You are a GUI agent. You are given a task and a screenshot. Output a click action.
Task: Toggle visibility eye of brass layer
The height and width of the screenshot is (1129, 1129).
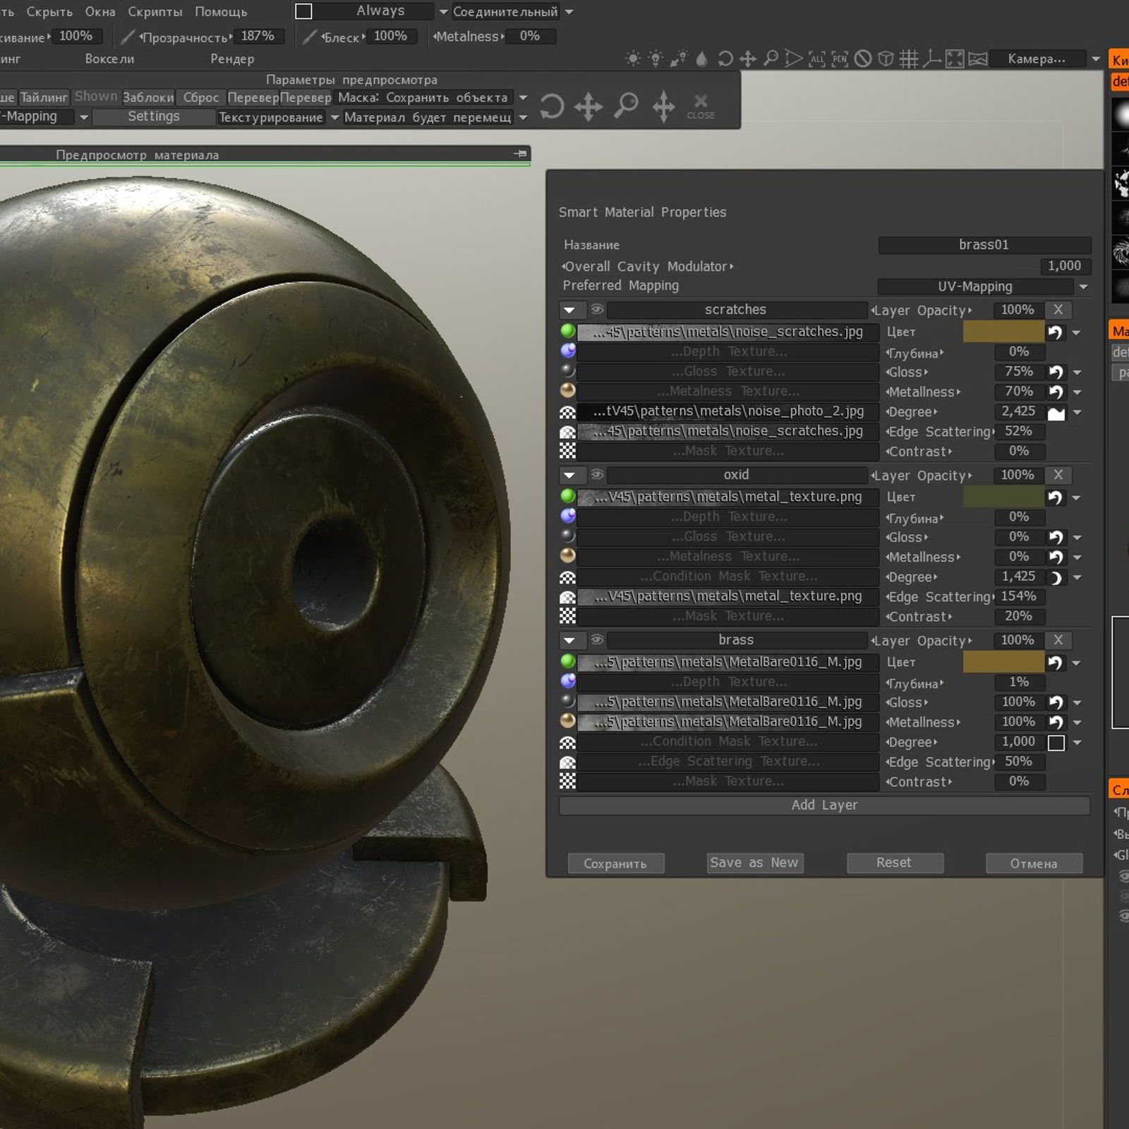tap(597, 639)
